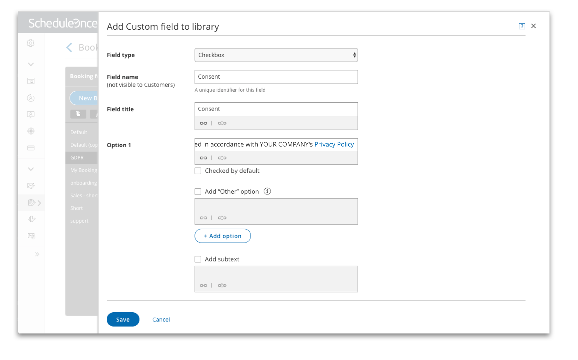Click the insert link icon under Option 1

[203, 158]
